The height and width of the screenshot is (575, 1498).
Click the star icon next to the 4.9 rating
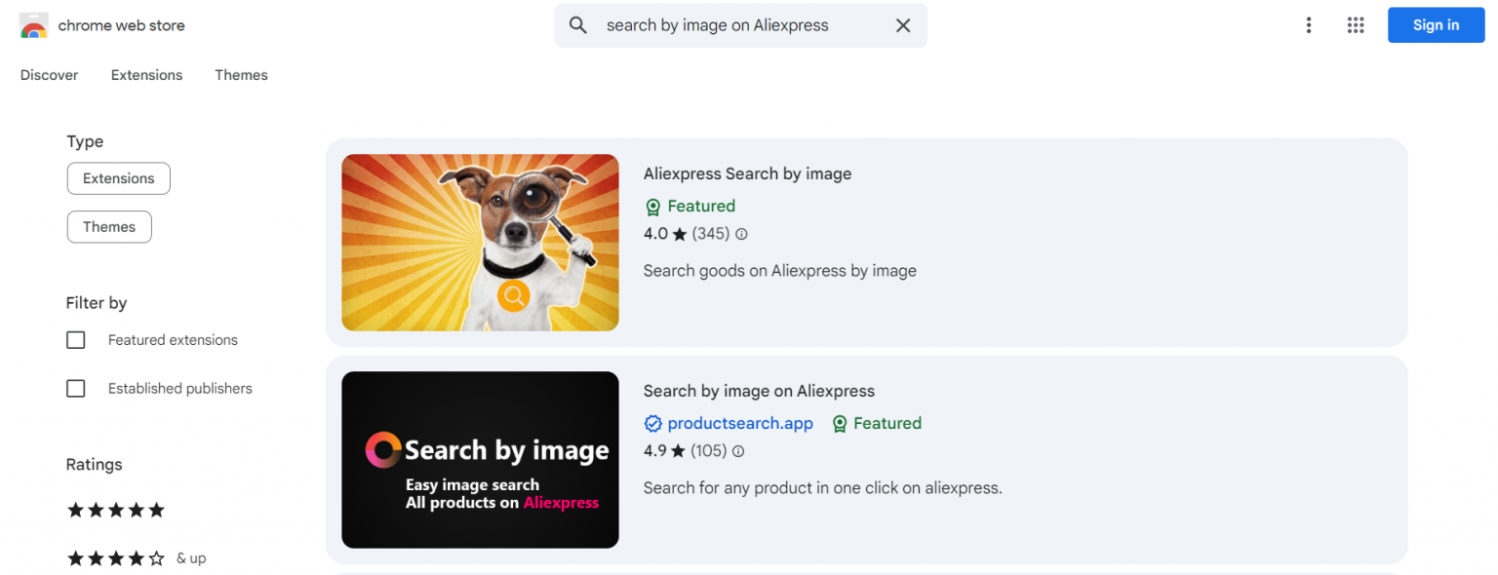pos(679,451)
